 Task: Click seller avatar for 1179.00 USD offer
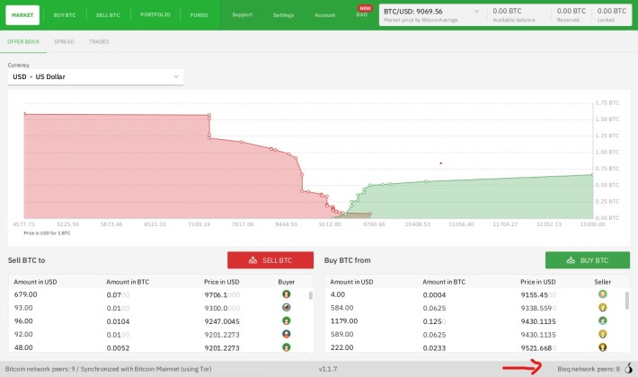click(603, 321)
